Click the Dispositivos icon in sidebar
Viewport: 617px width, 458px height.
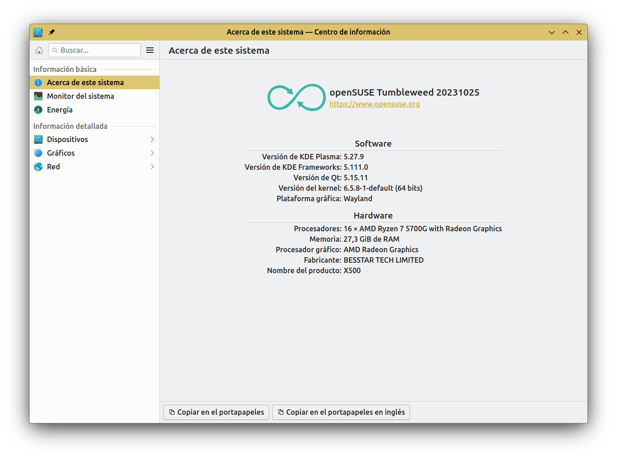[x=38, y=139]
